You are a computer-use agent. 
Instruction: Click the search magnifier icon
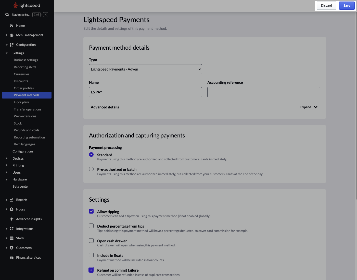[7, 15]
